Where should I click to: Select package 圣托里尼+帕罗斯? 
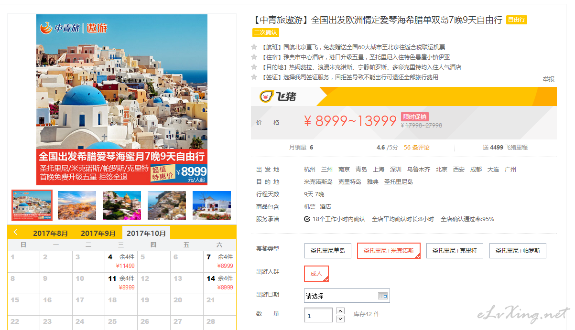[x=518, y=251]
